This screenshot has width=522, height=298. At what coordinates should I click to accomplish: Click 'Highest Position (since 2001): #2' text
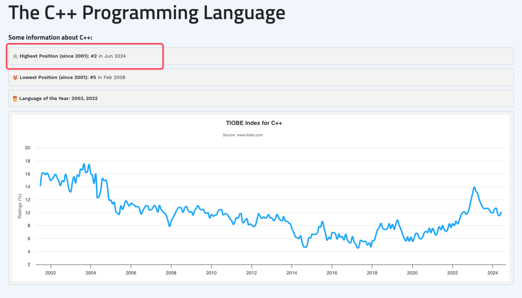pos(58,56)
